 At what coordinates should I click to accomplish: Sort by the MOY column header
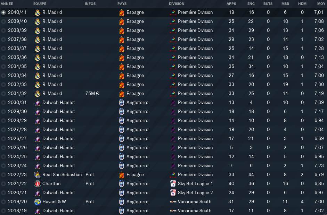click(321, 4)
